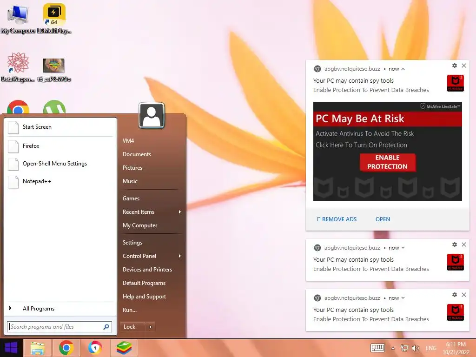
Task: Open the colorful keyhole app on taskbar
Action: 95,348
